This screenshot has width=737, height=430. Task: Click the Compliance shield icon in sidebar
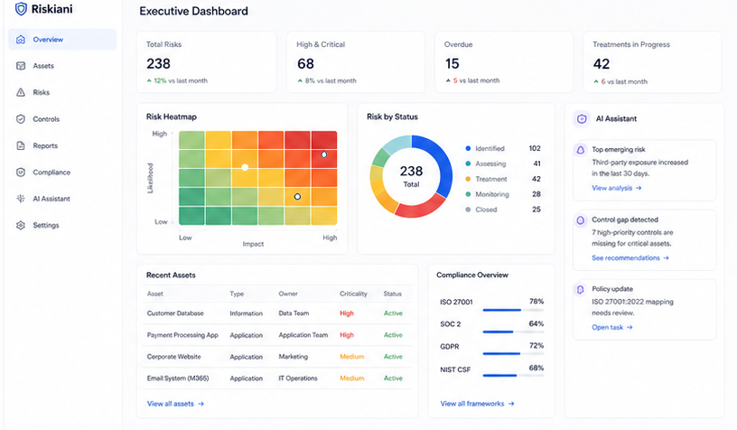tap(21, 172)
